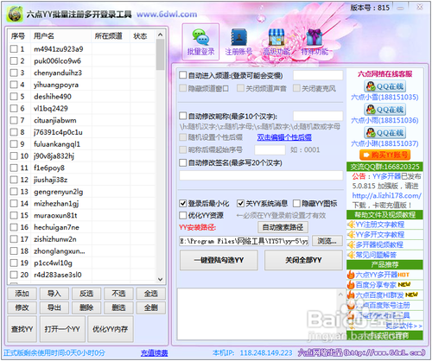Click the 修改 button
Viewport: 432px width, 361px height.
click(x=22, y=307)
